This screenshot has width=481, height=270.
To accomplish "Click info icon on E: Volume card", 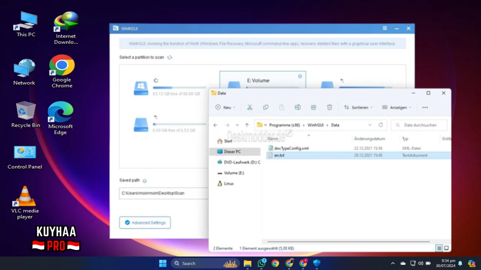I will 300,76.
